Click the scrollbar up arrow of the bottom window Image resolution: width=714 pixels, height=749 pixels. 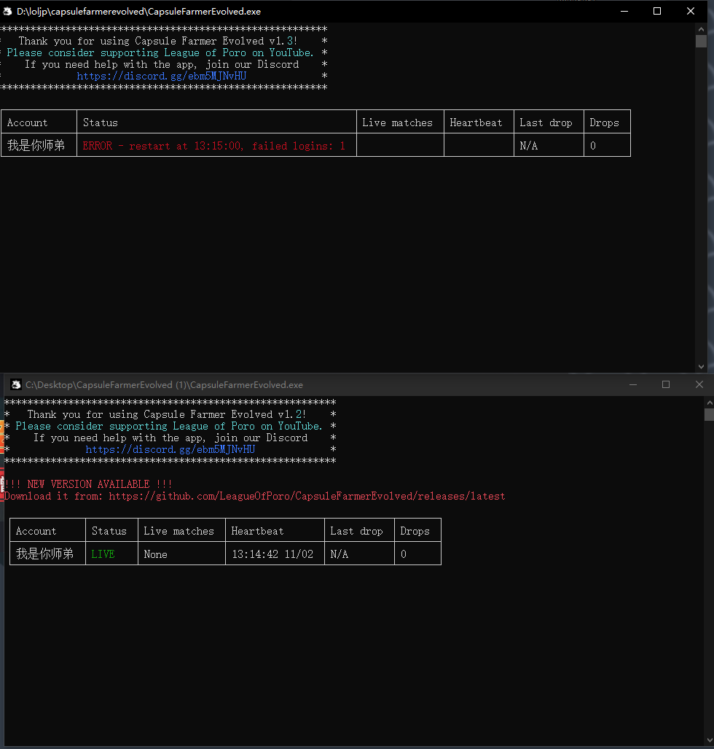(x=708, y=402)
